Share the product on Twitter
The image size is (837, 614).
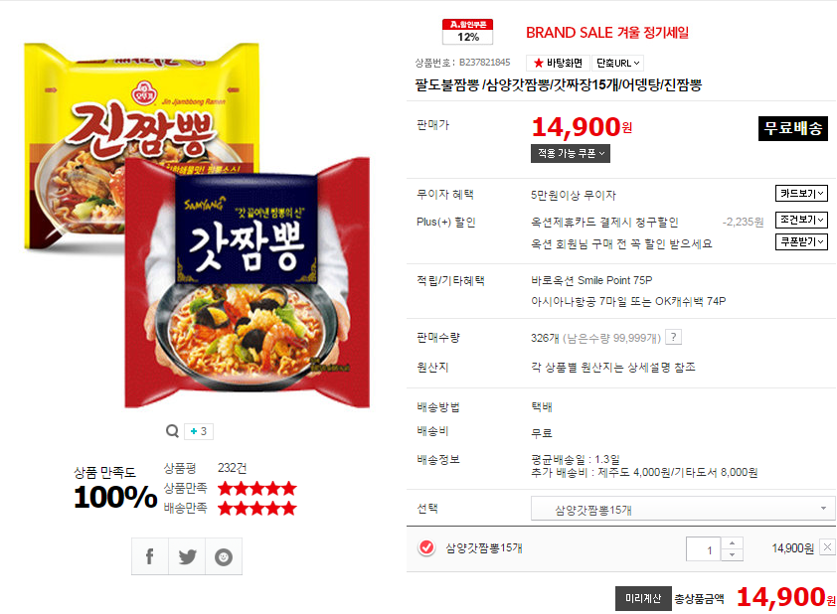187,556
